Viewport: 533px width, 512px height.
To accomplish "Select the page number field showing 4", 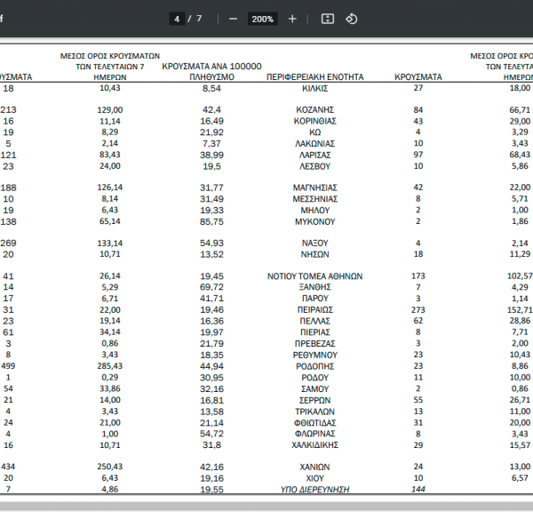I will pyautogui.click(x=177, y=19).
